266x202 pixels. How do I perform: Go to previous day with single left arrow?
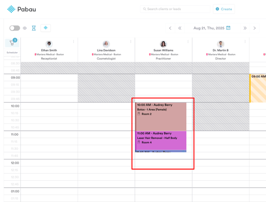pos(170,28)
